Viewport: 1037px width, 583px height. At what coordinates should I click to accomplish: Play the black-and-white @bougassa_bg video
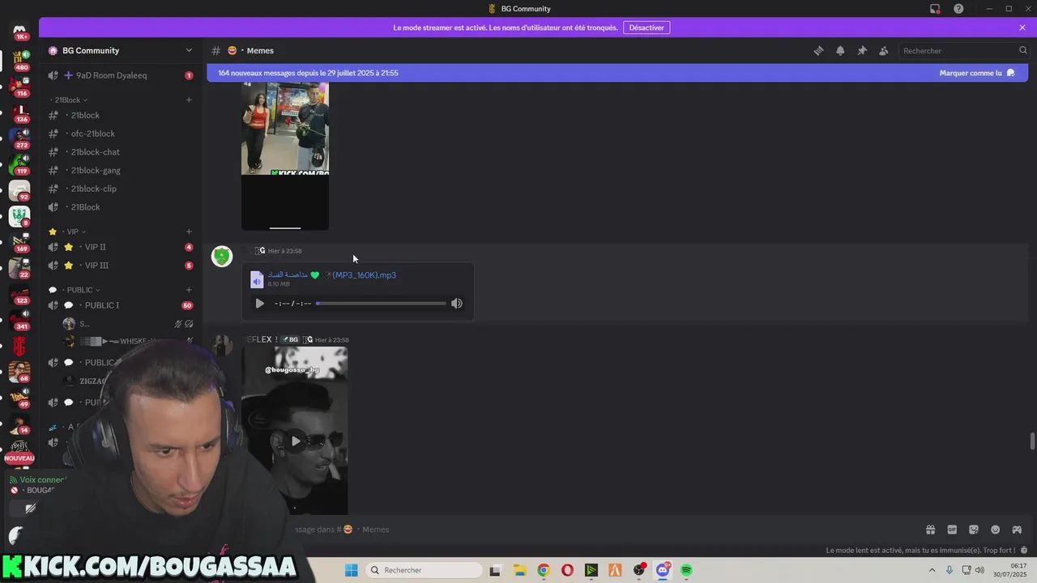point(296,441)
